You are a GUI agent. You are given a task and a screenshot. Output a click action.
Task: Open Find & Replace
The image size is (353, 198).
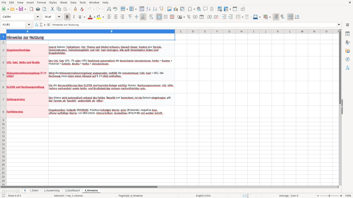(x=109, y=9)
